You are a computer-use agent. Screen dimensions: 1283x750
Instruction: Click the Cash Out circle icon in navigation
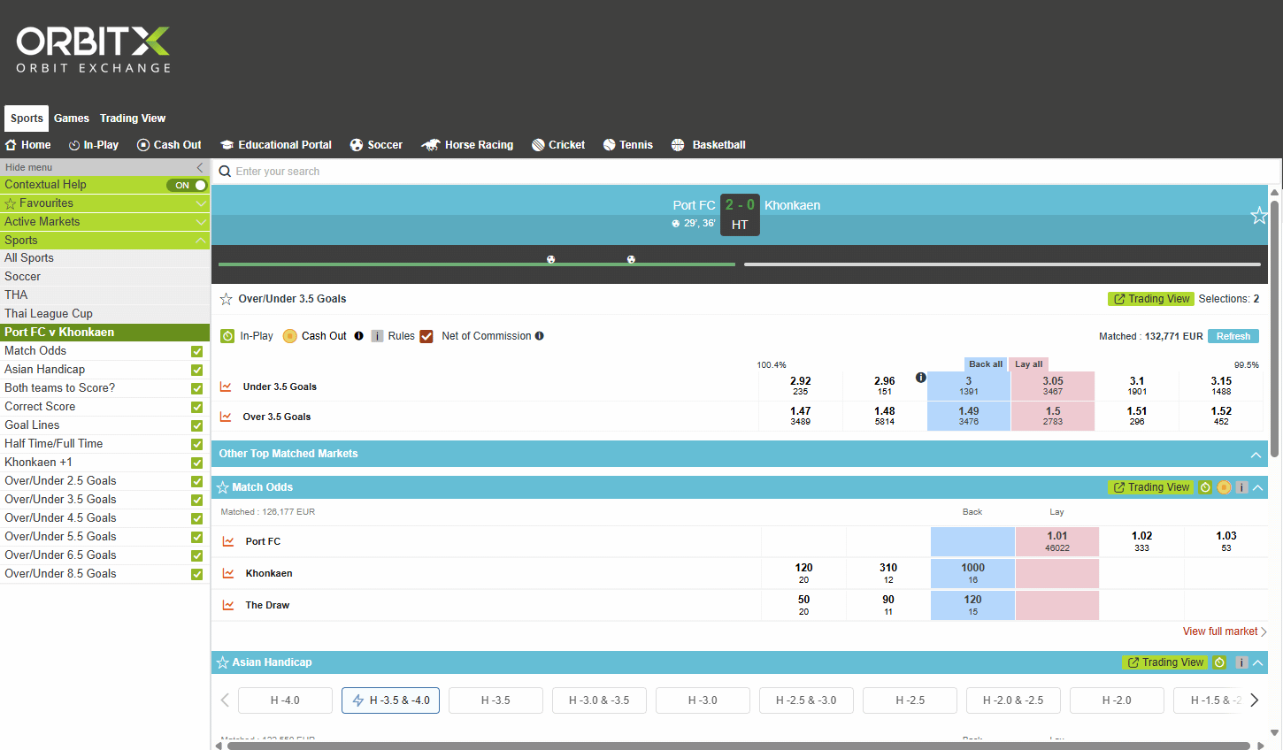coord(143,145)
